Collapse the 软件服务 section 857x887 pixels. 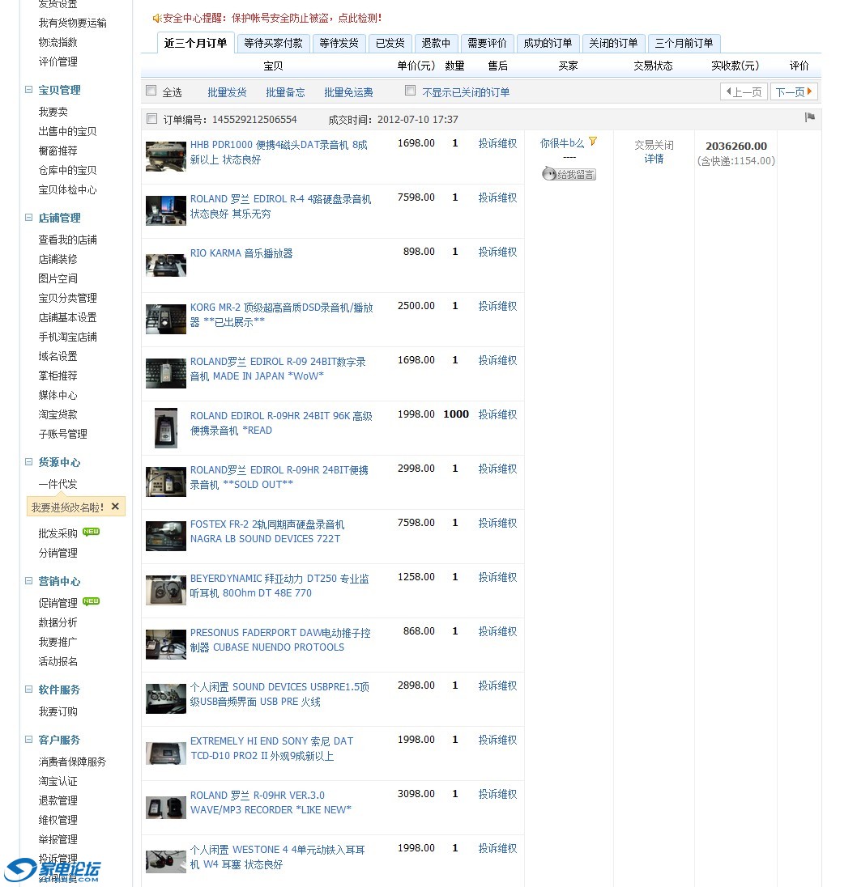(29, 689)
